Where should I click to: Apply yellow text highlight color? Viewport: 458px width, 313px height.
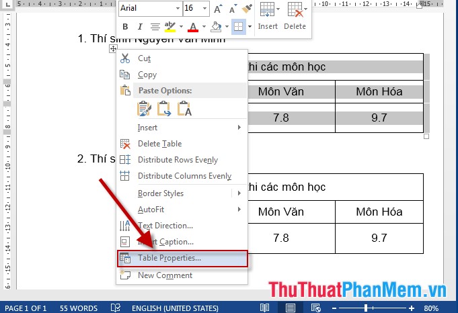(170, 27)
